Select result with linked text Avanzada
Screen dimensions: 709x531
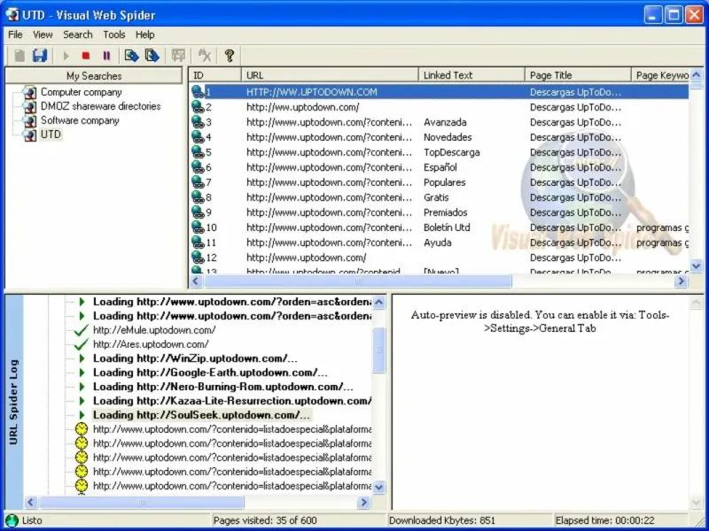tap(439, 122)
